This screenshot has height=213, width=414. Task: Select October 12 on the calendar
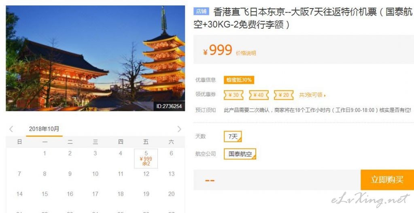tap(146, 174)
